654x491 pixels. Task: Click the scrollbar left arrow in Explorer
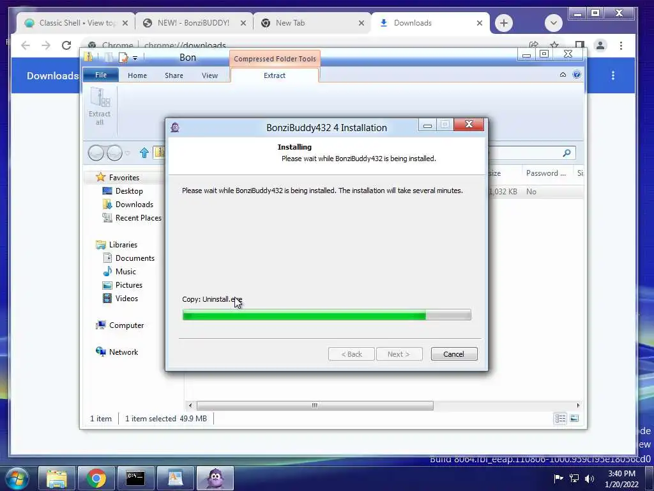(190, 405)
